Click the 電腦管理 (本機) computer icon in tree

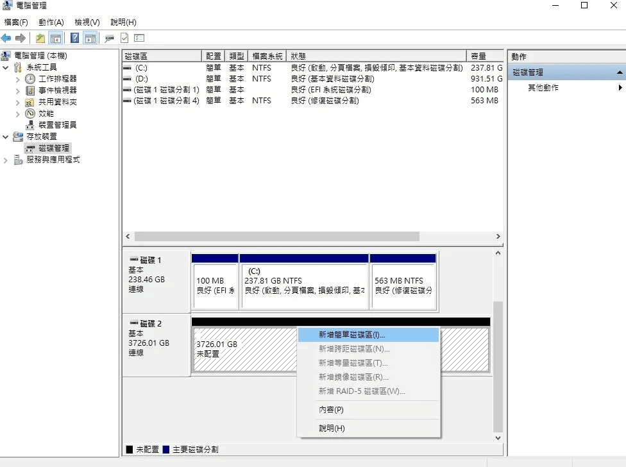[6, 55]
